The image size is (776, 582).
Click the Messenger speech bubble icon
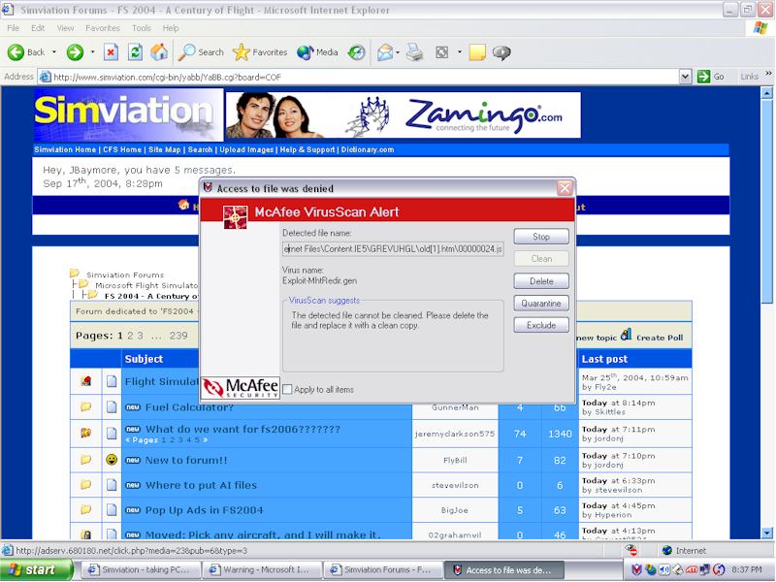pyautogui.click(x=501, y=52)
